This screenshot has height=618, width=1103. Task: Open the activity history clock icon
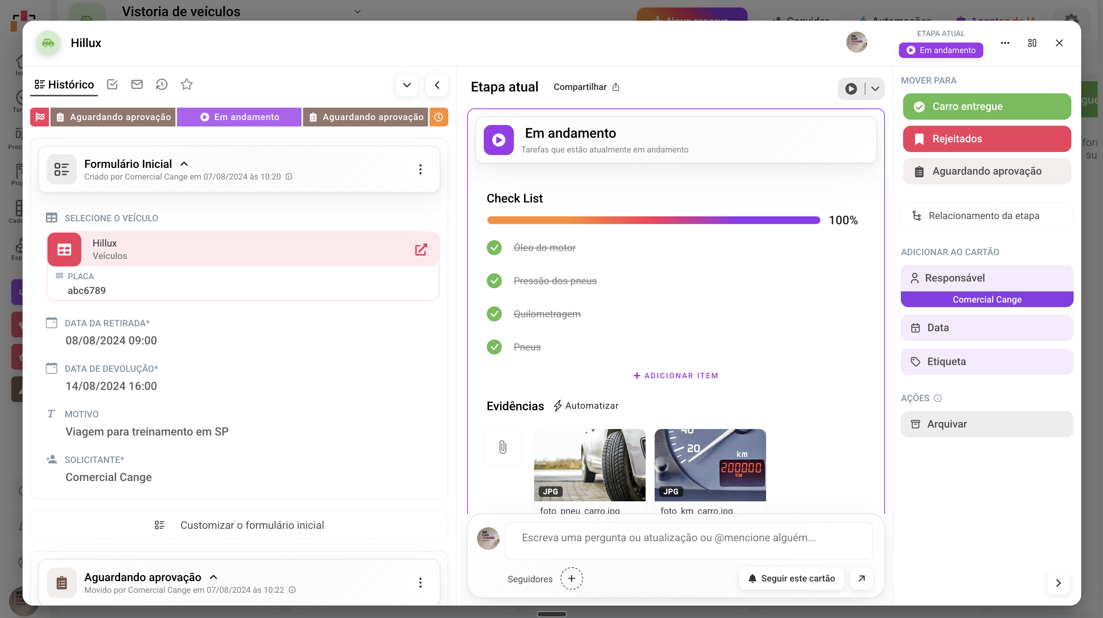coord(161,84)
